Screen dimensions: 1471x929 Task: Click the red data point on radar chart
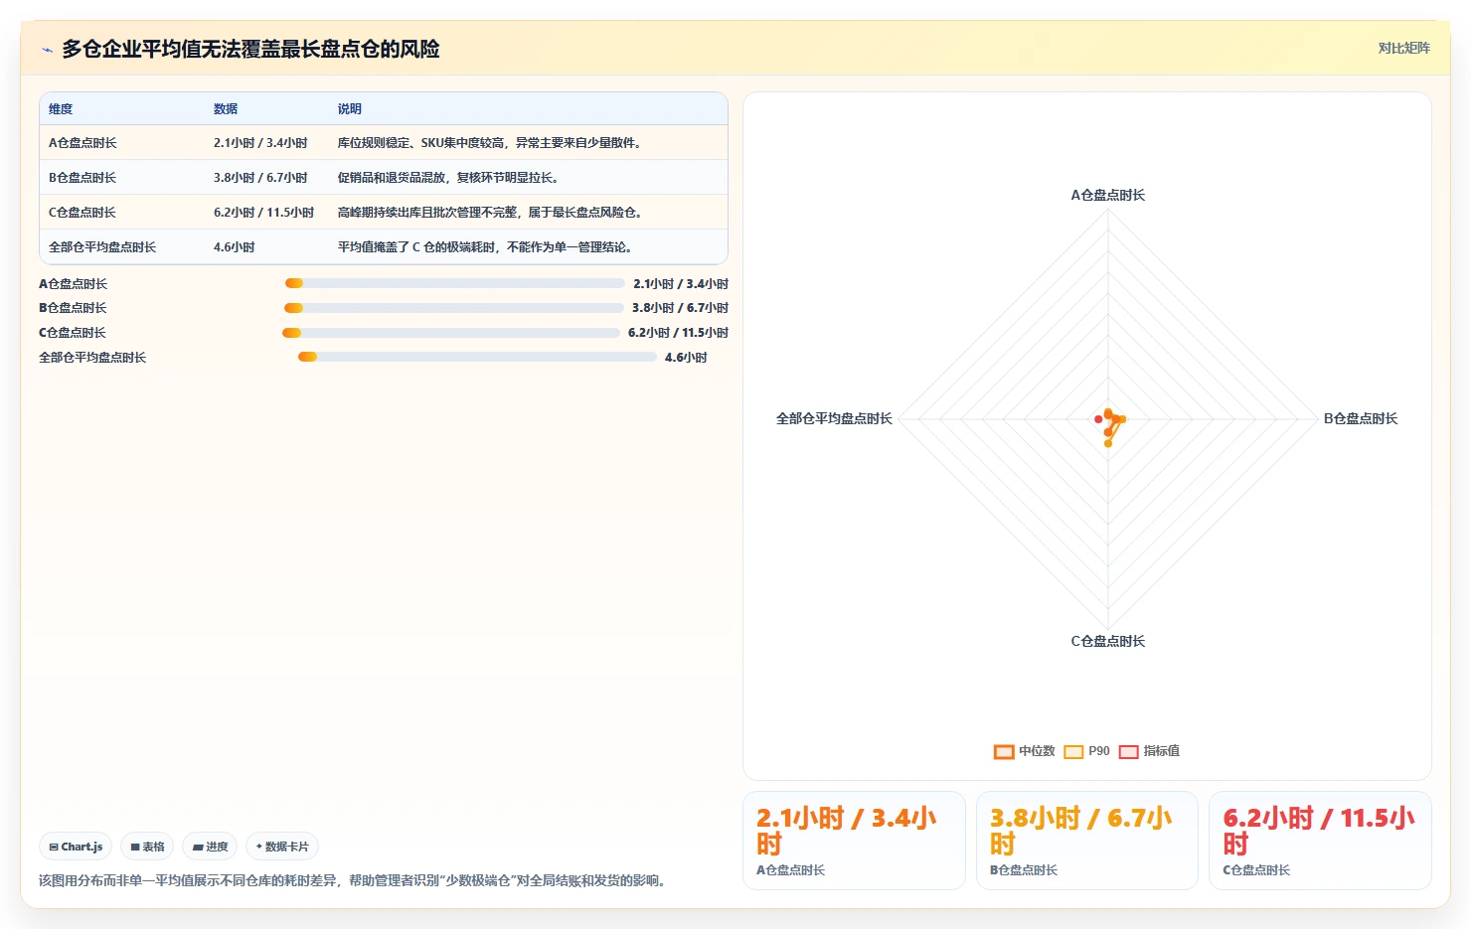click(1098, 419)
